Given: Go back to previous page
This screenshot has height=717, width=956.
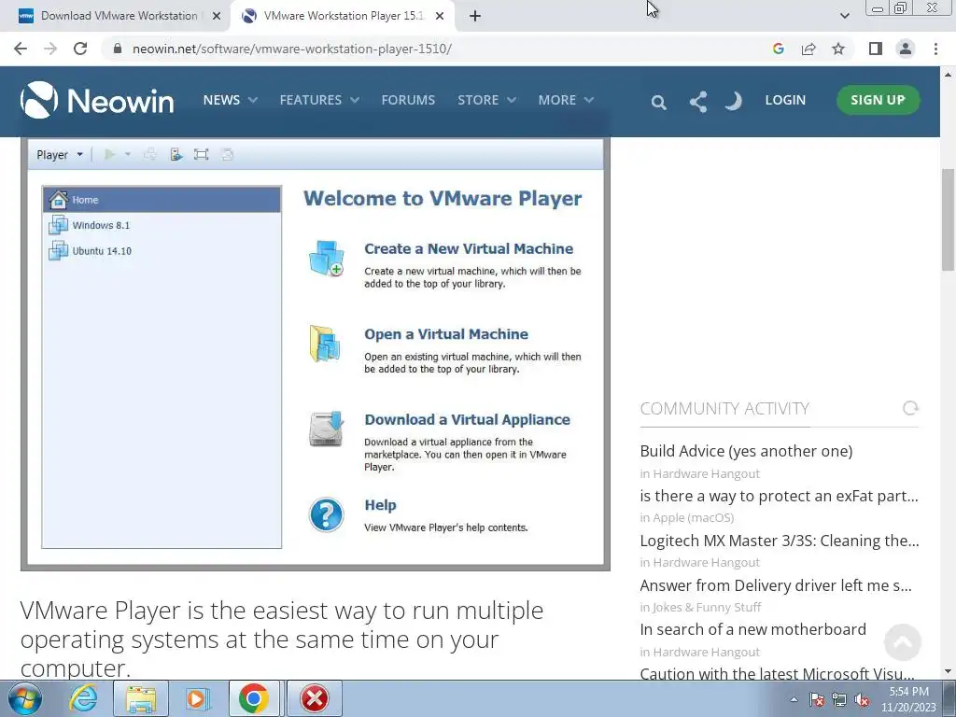Looking at the screenshot, I should tap(21, 49).
